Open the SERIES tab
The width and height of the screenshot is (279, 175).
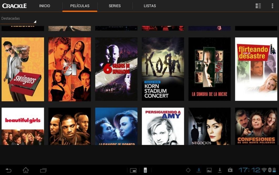[115, 6]
